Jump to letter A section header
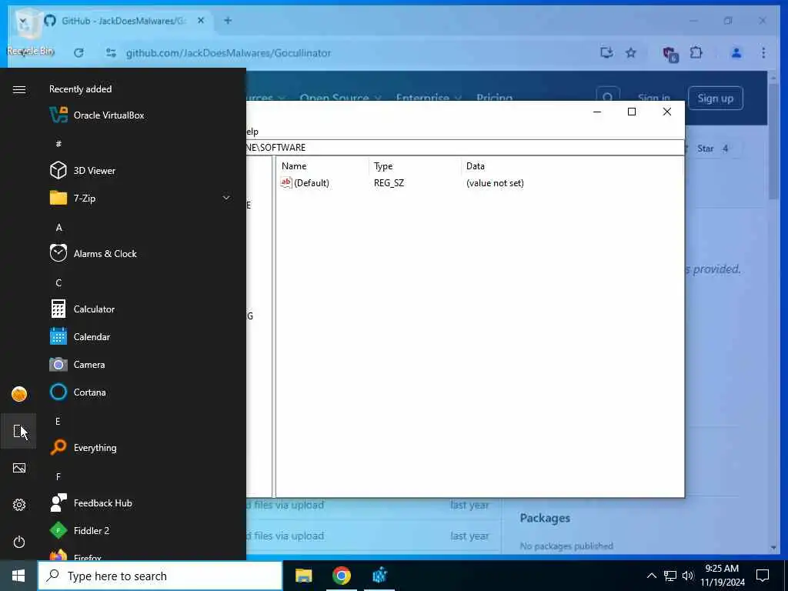 (x=58, y=228)
